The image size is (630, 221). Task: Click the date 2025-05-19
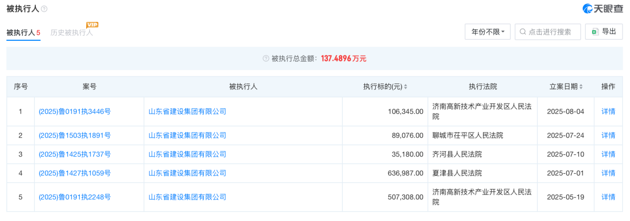coord(565,197)
